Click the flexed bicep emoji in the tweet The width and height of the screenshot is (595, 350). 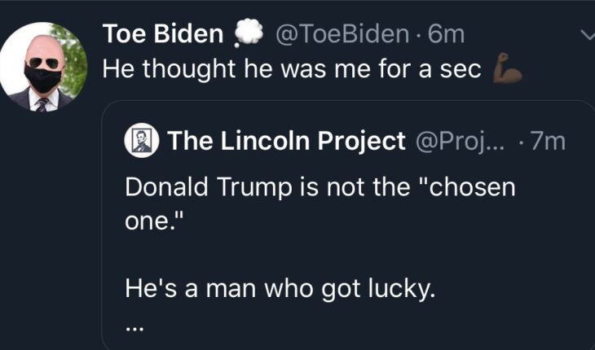506,72
